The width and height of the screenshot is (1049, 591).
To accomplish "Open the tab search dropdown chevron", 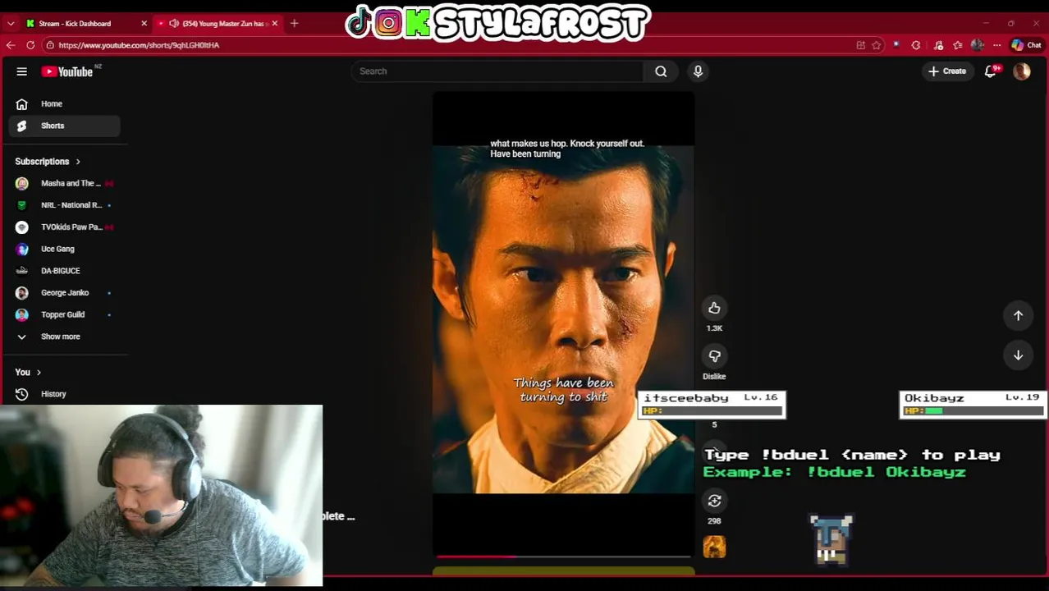I will (x=11, y=23).
